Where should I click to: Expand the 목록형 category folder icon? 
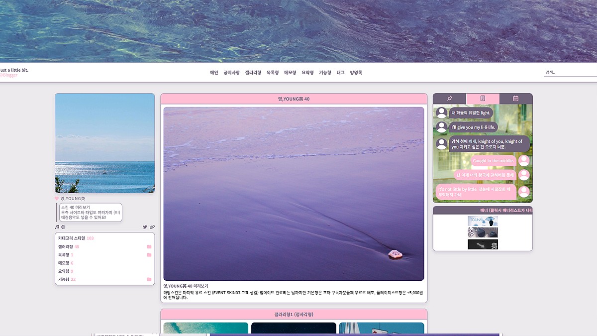[149, 255]
